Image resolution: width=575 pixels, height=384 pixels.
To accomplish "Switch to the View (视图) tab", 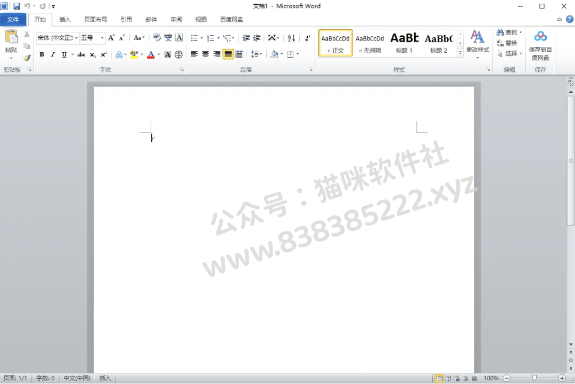I will point(201,19).
